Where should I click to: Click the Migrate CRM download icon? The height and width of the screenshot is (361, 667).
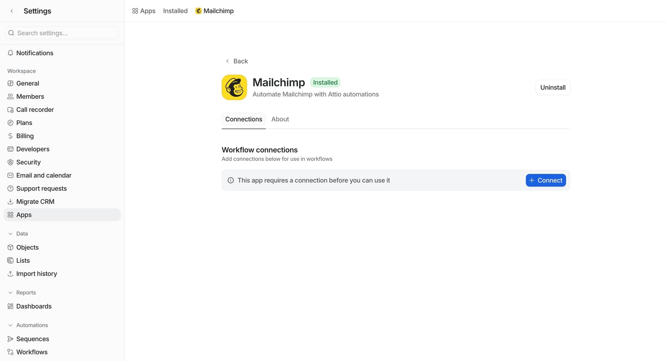tap(10, 202)
